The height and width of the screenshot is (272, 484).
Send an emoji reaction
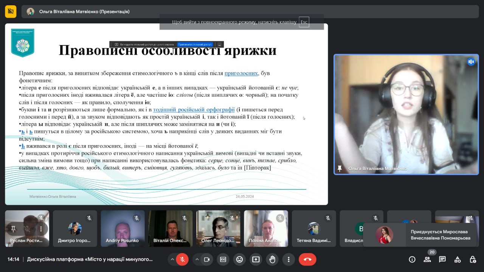pos(239,259)
